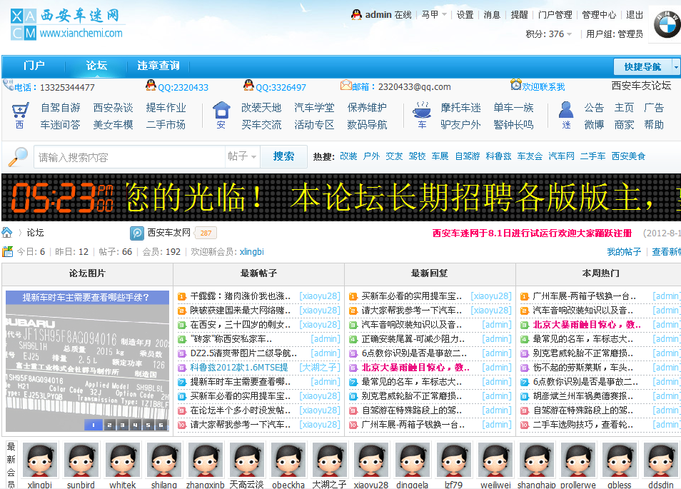Open xlingbi's member avatar
This screenshot has height=489, width=681.
click(40, 460)
